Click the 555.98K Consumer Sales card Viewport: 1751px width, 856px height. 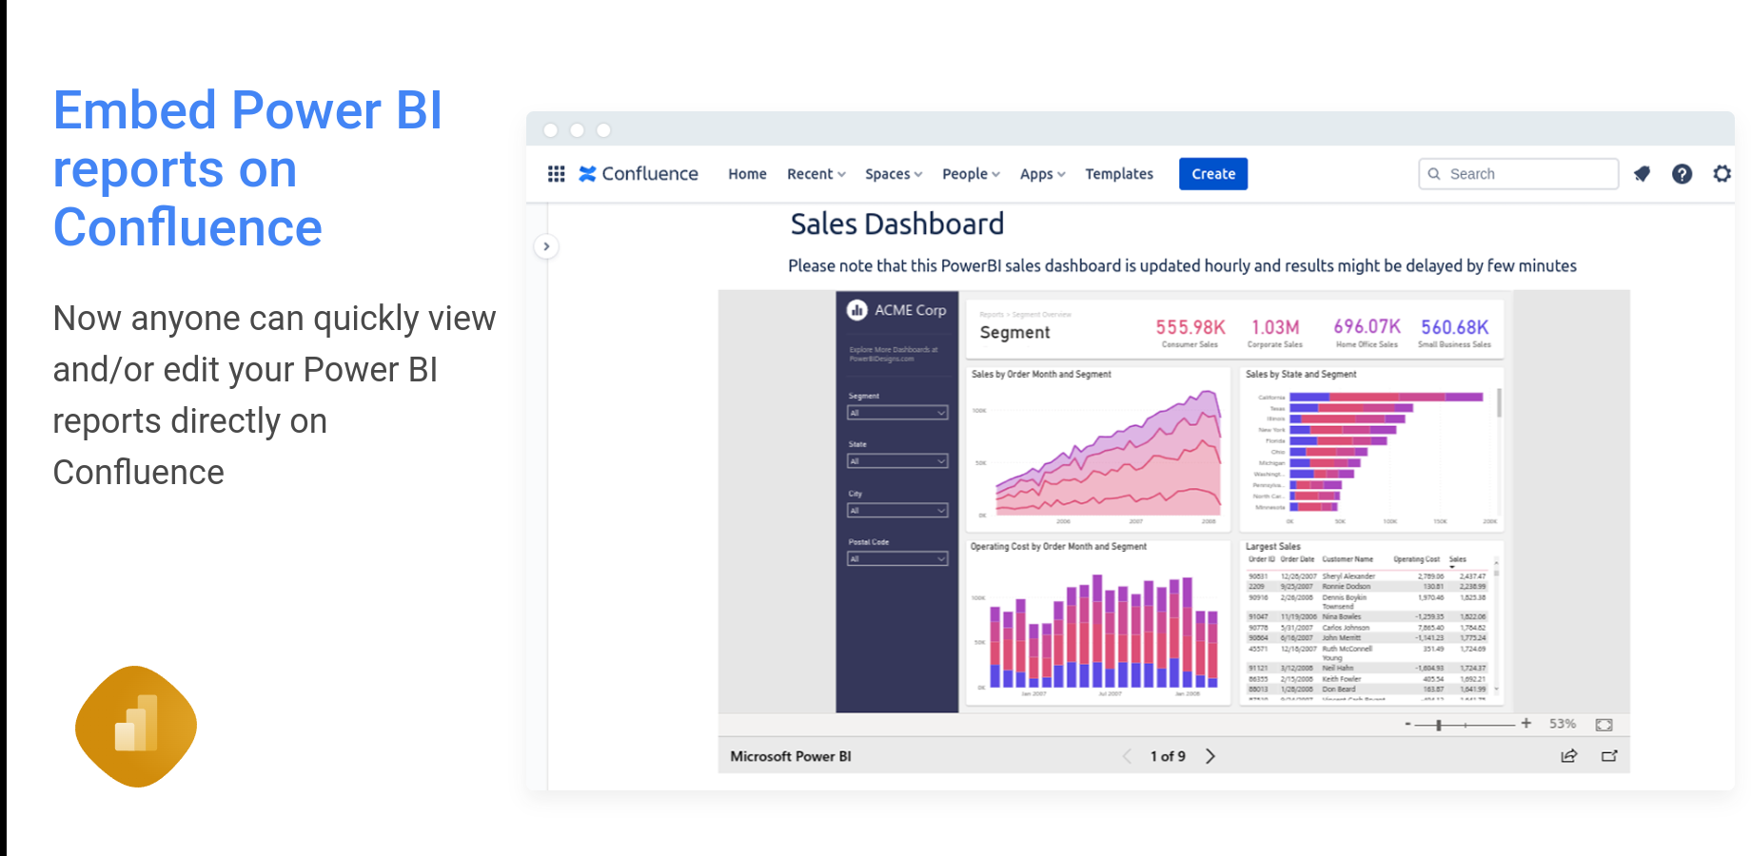1190,332
